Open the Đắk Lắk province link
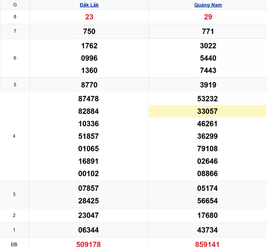Screen dimensions: 267x249 89,5
